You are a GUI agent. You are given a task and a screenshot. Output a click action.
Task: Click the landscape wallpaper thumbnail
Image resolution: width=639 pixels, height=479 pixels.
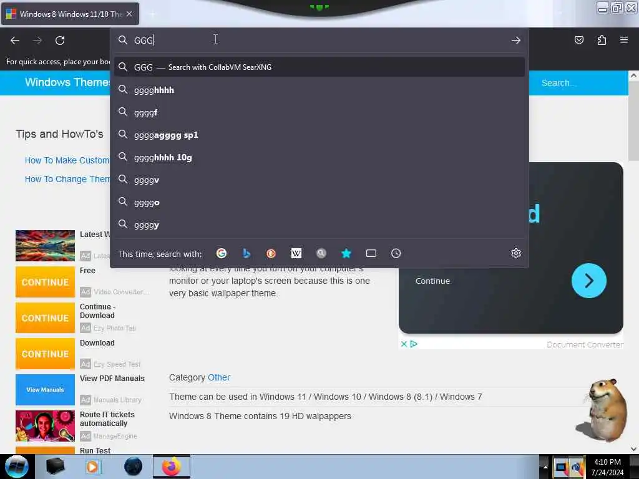tap(45, 246)
